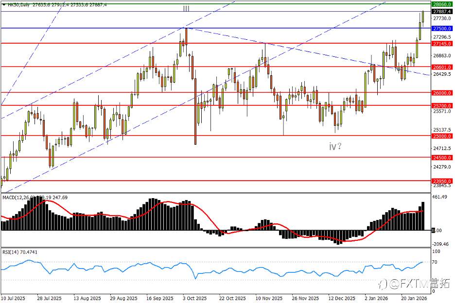455x303 pixels.
Task: Click the 13 Aug 2025 date label
Action: point(87,298)
